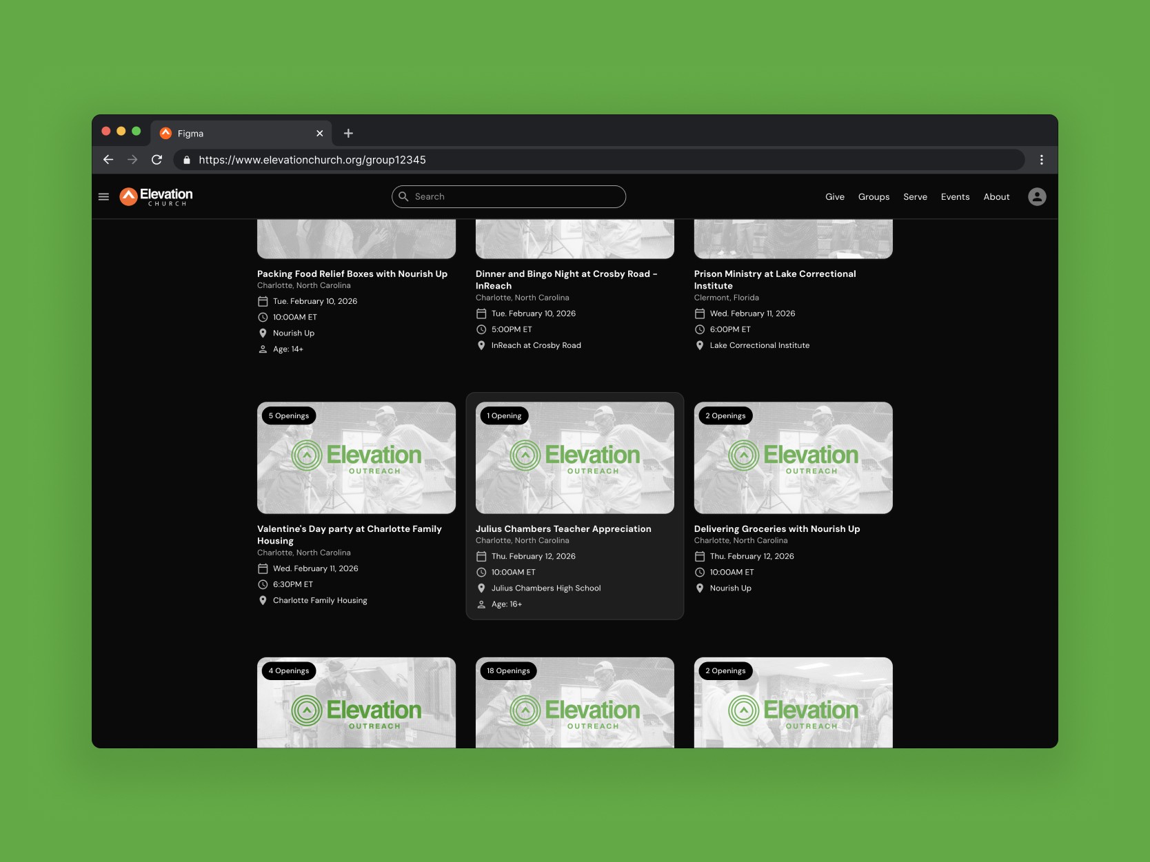Open Valentine's Day party at Charlotte Family Housing
This screenshot has height=862, width=1150.
(350, 535)
